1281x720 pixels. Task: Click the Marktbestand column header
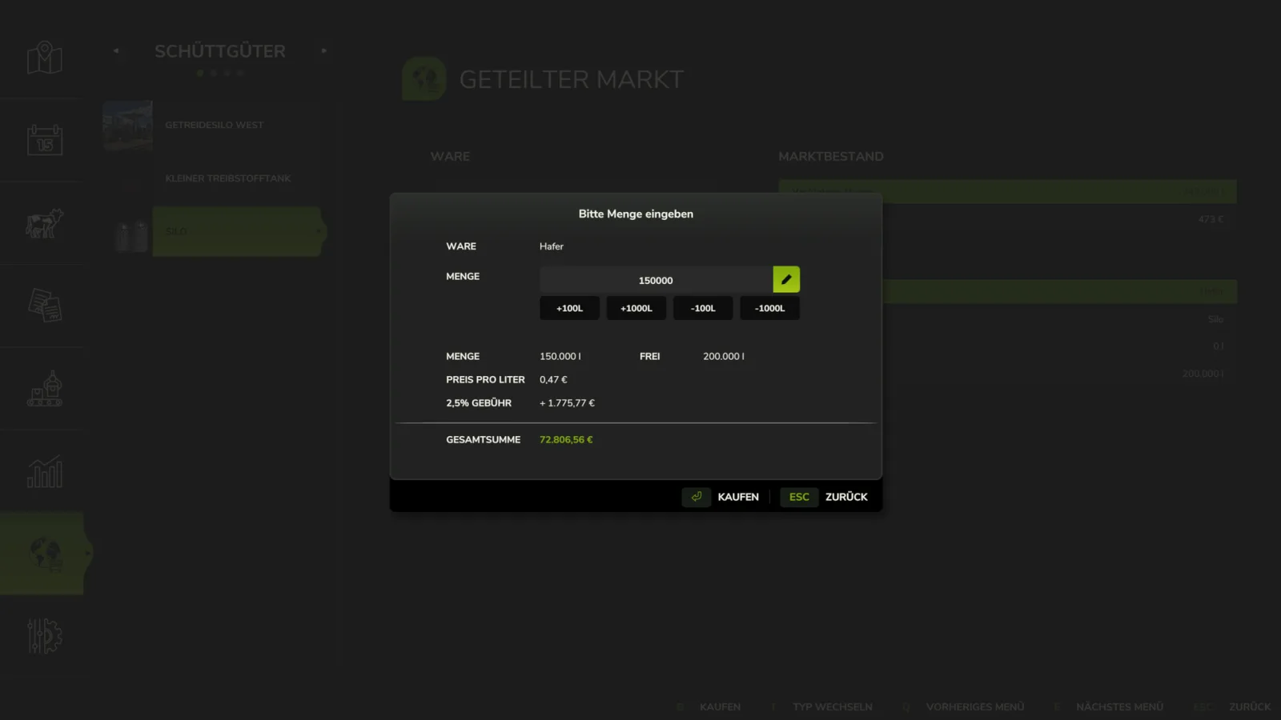831,157
